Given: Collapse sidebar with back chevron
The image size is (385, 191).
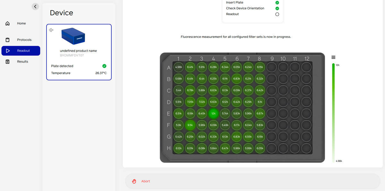Looking at the screenshot, I should (35, 6).
